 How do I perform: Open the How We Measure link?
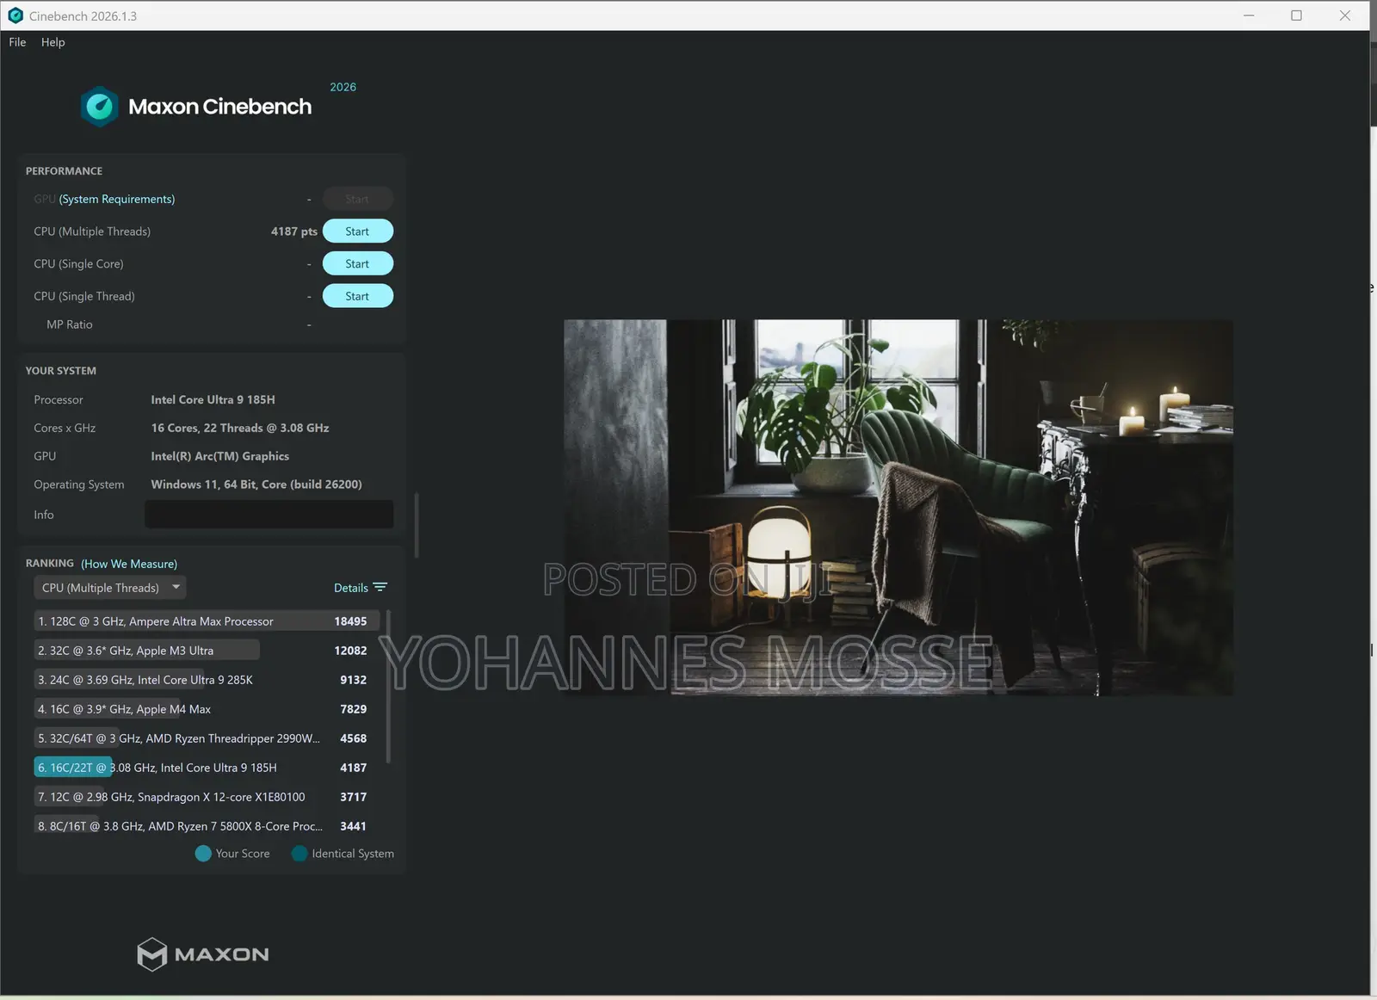(129, 564)
